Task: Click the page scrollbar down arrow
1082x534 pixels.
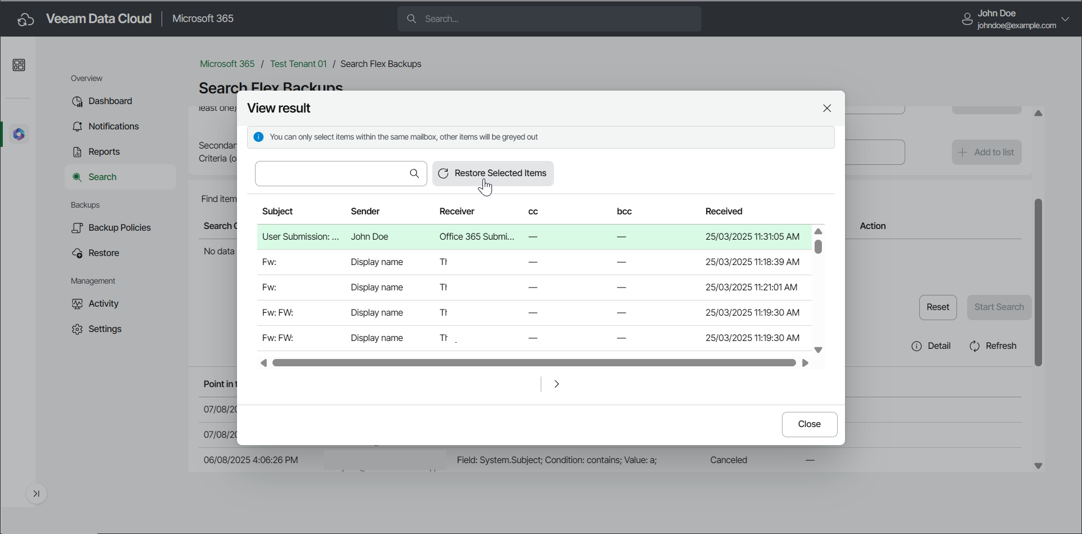Action: point(1039,466)
